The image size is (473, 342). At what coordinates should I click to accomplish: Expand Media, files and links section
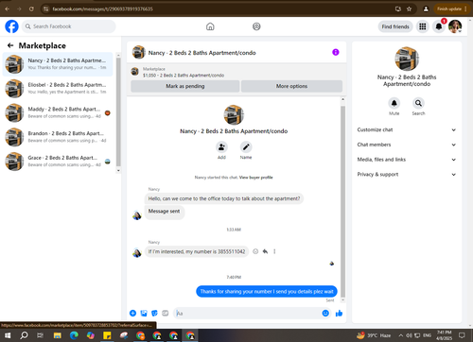tap(407, 160)
